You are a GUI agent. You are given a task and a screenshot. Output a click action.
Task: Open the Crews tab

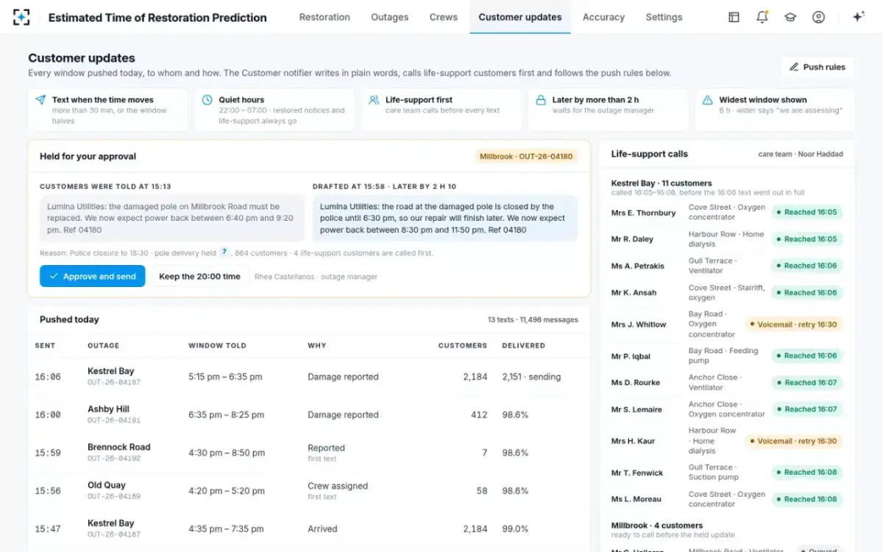pos(444,17)
